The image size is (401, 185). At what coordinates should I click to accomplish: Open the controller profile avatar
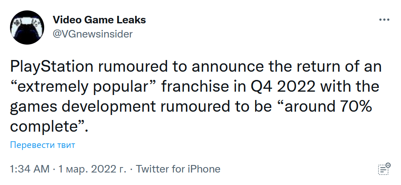coord(27,27)
